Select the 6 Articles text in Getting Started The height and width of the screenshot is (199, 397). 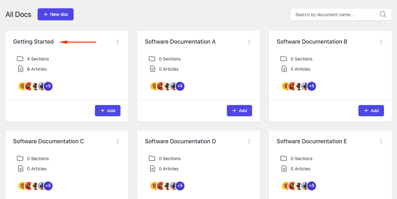point(37,69)
